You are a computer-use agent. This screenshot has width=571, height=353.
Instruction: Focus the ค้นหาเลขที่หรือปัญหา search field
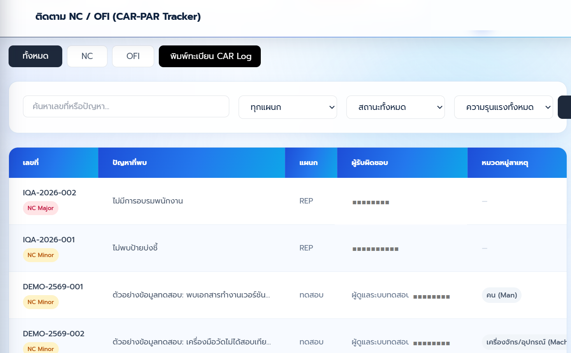[126, 106]
